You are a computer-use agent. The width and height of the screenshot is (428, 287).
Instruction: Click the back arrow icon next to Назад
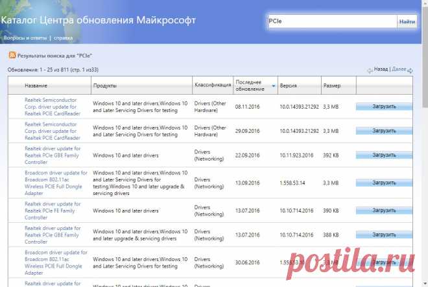click(x=370, y=71)
